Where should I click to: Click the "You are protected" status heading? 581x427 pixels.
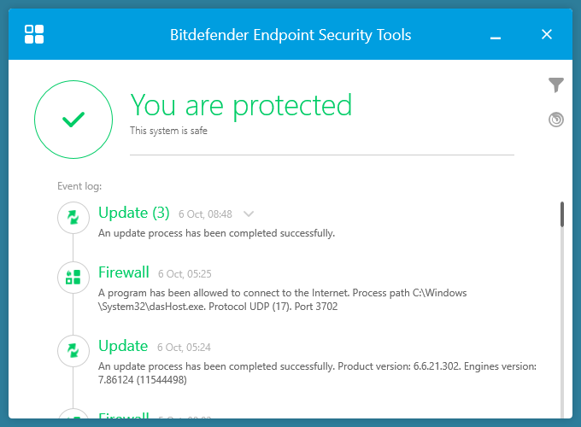click(x=241, y=105)
